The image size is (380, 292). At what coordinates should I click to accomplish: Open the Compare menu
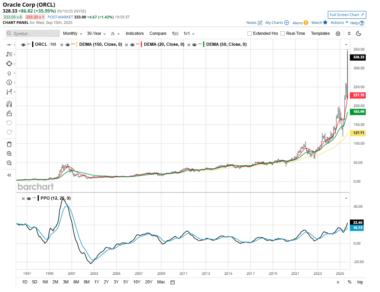(x=158, y=33)
